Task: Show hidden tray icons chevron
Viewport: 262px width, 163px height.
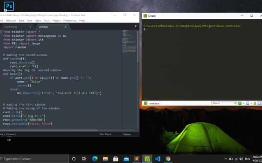Action: (226, 159)
